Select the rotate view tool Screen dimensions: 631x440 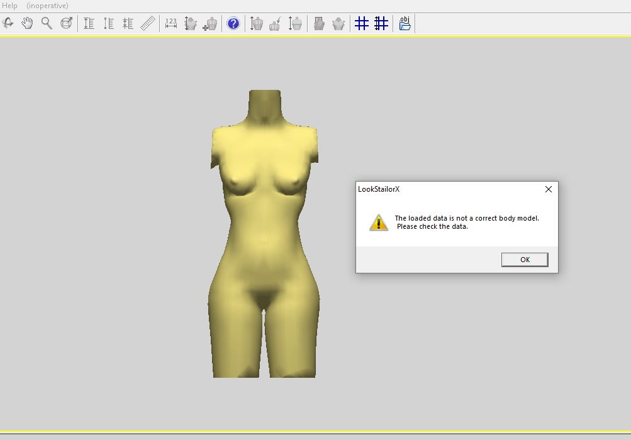8,23
